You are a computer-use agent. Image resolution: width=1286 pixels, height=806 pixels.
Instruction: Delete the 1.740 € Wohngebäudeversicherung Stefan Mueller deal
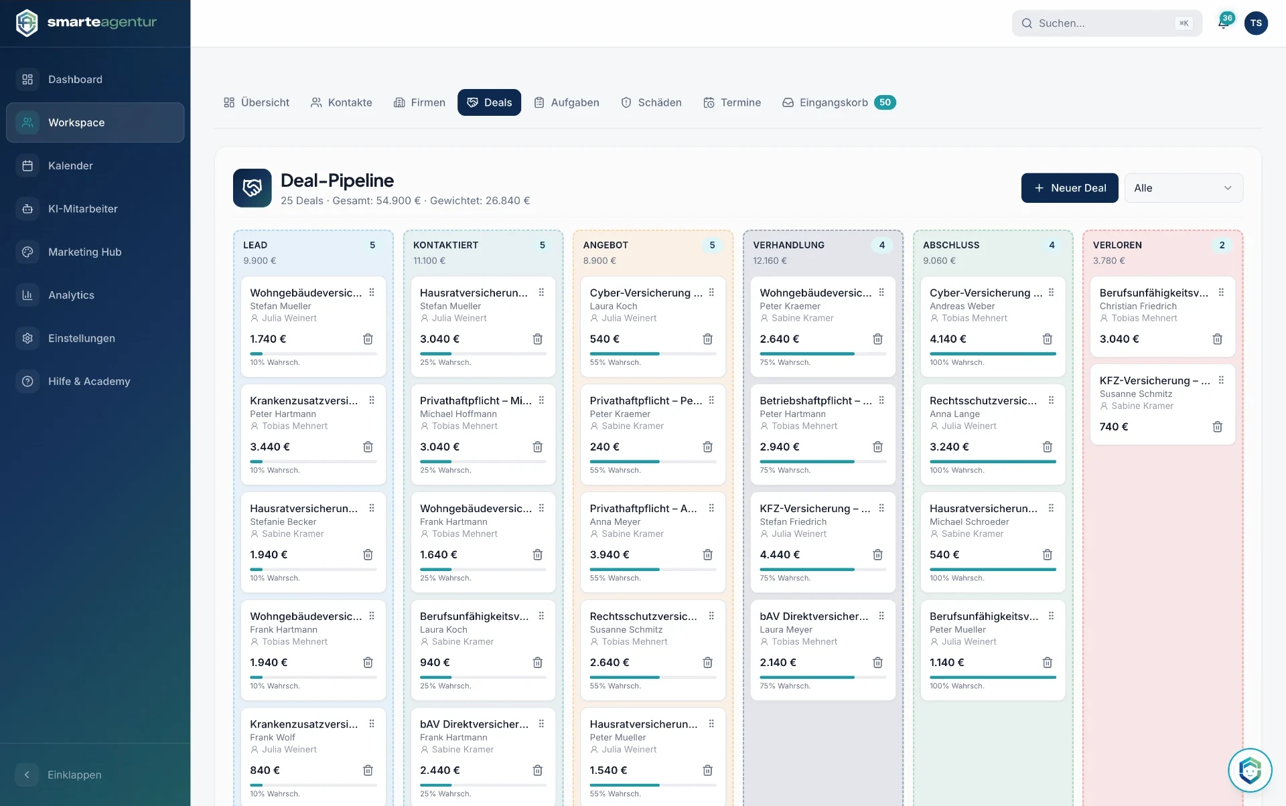tap(368, 339)
